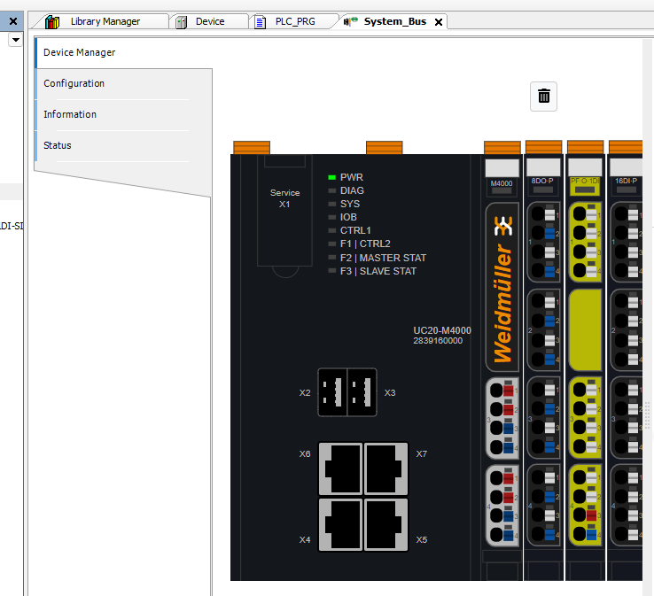
Task: Click the 8DO-P connector block 1
Action: coord(543,242)
